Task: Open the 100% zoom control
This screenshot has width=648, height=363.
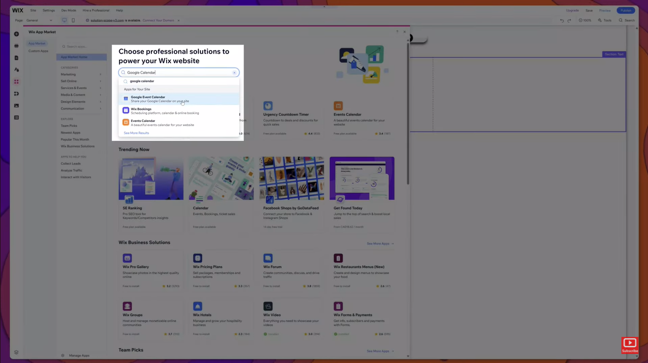Action: (585, 20)
